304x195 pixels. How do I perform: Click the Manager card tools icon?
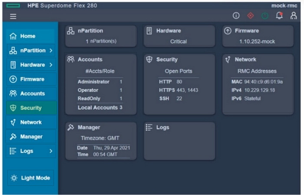(70, 127)
